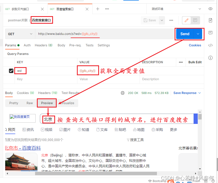Click the Cookies link
This screenshot has height=183, width=218.
click(x=195, y=45)
